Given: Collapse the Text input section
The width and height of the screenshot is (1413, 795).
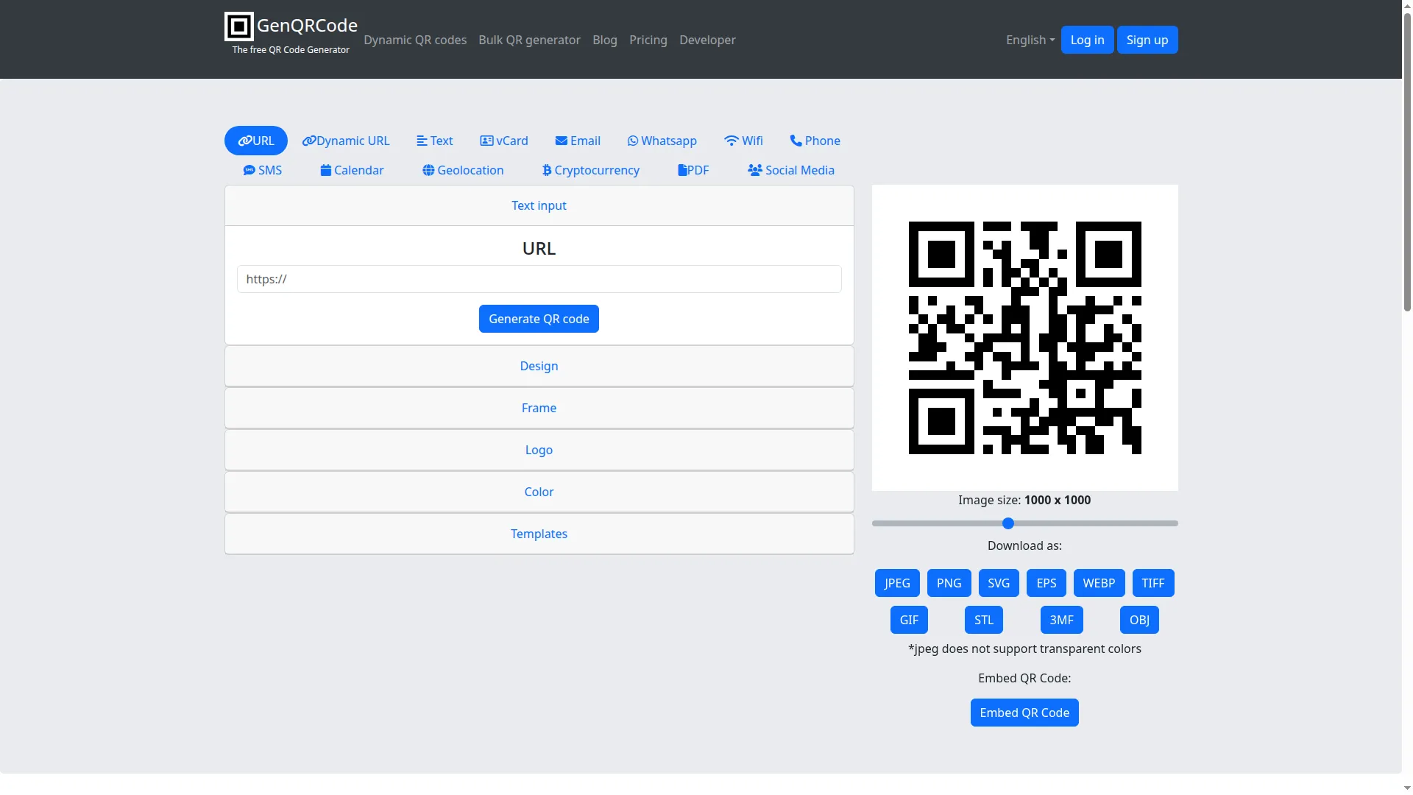Looking at the screenshot, I should point(539,205).
